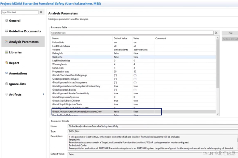Click the table scrollbar down arrow
This screenshot has height=158, width=238.
pos(218,114)
